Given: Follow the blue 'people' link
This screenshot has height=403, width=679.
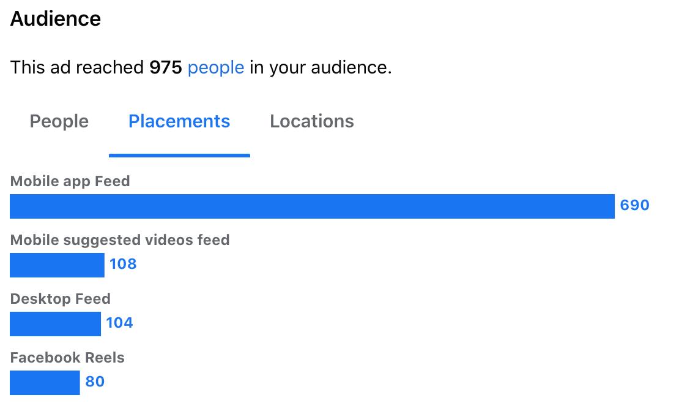Looking at the screenshot, I should pyautogui.click(x=216, y=67).
